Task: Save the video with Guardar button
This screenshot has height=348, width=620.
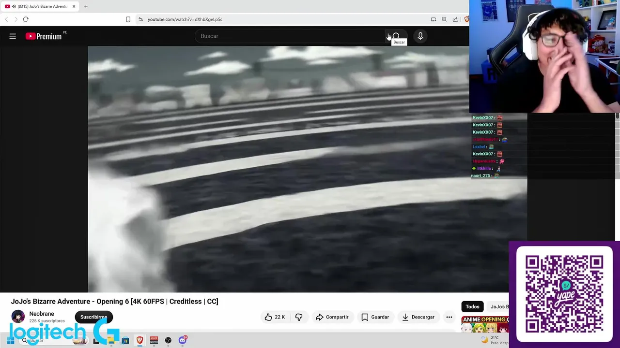Action: point(375,317)
